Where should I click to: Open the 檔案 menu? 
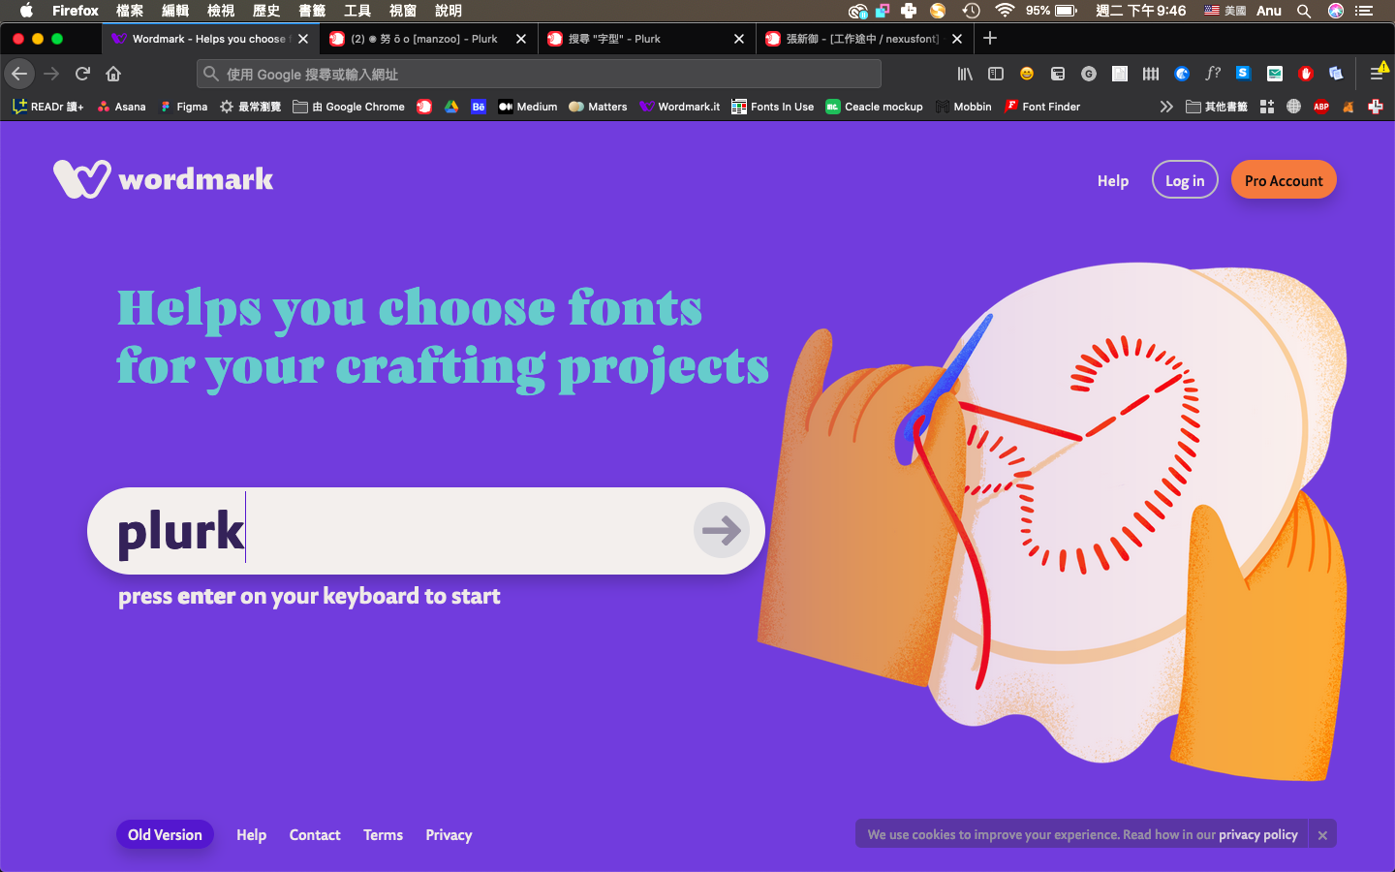[x=130, y=11]
